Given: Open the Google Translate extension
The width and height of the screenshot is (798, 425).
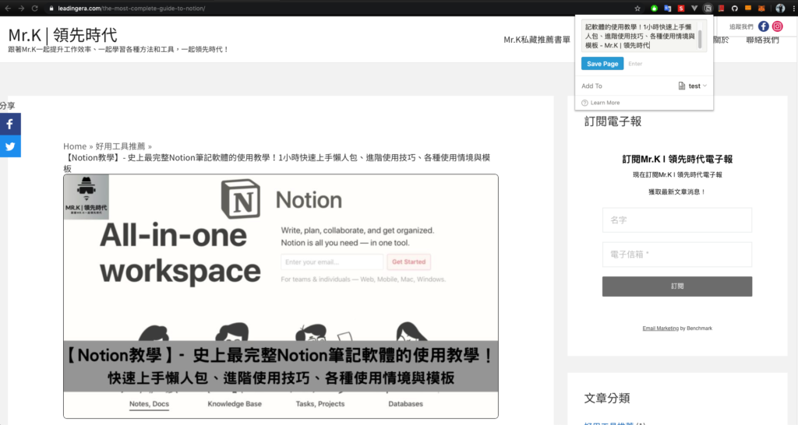Looking at the screenshot, I should click(x=668, y=8).
